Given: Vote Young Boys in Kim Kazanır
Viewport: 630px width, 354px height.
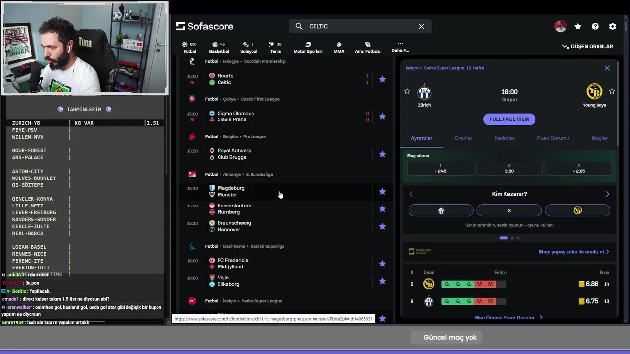Looking at the screenshot, I should [578, 210].
